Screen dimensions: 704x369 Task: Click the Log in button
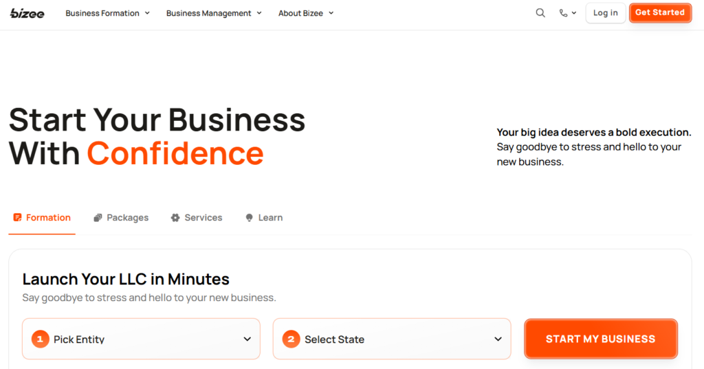point(605,13)
